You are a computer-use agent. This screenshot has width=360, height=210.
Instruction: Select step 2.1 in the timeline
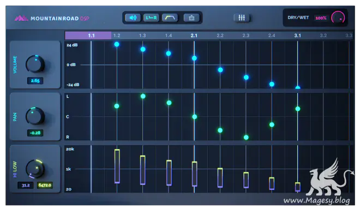tap(194, 35)
